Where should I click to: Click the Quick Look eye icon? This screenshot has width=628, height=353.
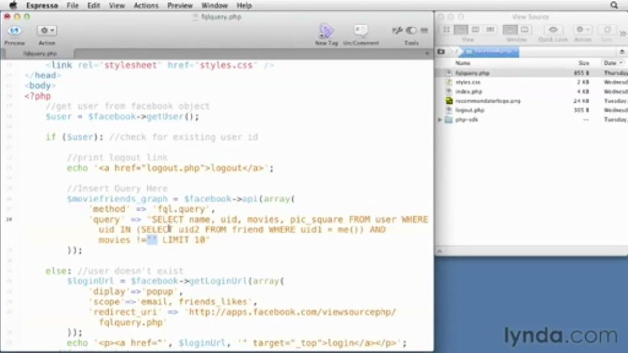(553, 30)
